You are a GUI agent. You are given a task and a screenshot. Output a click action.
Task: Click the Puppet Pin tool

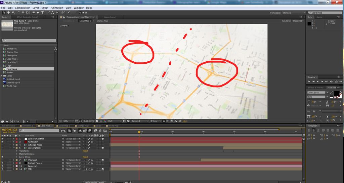pos(68,13)
